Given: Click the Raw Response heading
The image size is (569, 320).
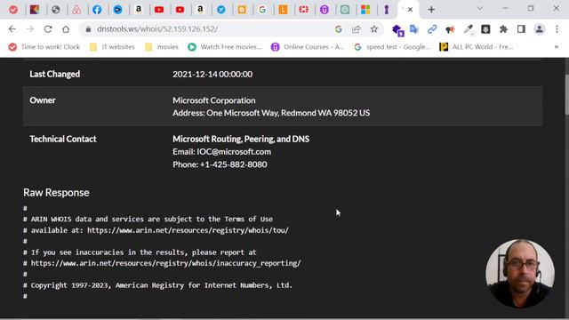Looking at the screenshot, I should (x=56, y=192).
